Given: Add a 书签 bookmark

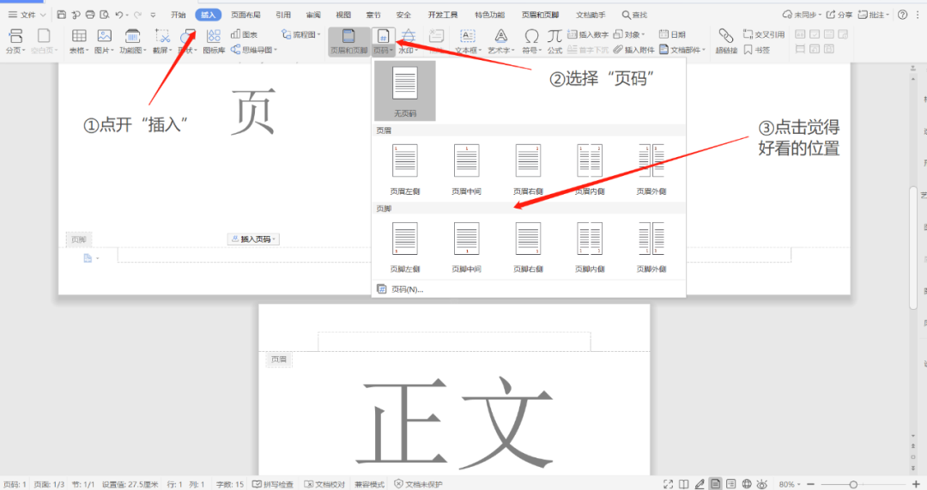Looking at the screenshot, I should pos(757,50).
